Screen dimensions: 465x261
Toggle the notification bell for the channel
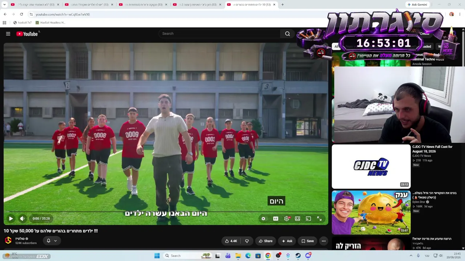48,241
